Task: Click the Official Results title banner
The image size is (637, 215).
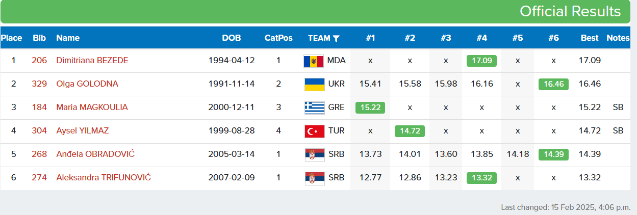Action: click(570, 11)
